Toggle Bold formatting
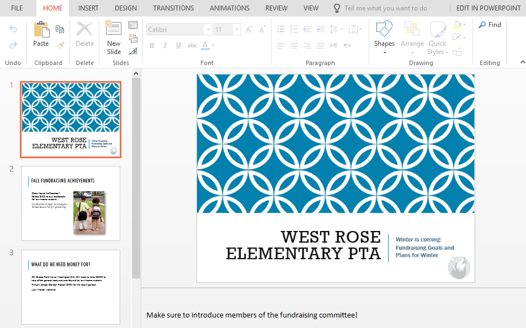The width and height of the screenshot is (526, 328). (152, 46)
